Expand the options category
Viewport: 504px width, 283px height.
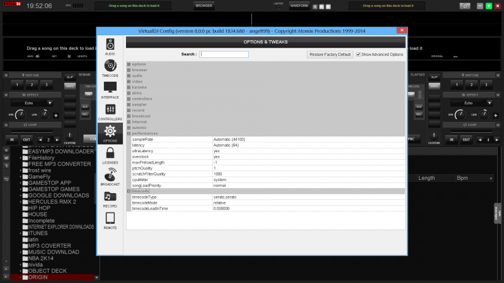(129, 64)
